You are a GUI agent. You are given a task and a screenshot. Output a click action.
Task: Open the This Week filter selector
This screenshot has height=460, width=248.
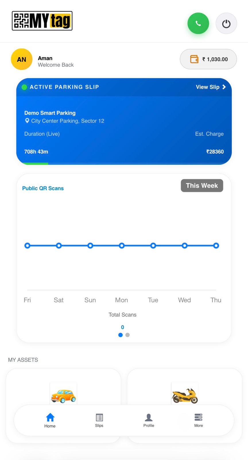(x=202, y=185)
